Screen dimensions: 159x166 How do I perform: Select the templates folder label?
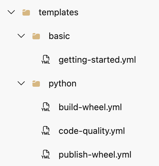click(x=59, y=12)
